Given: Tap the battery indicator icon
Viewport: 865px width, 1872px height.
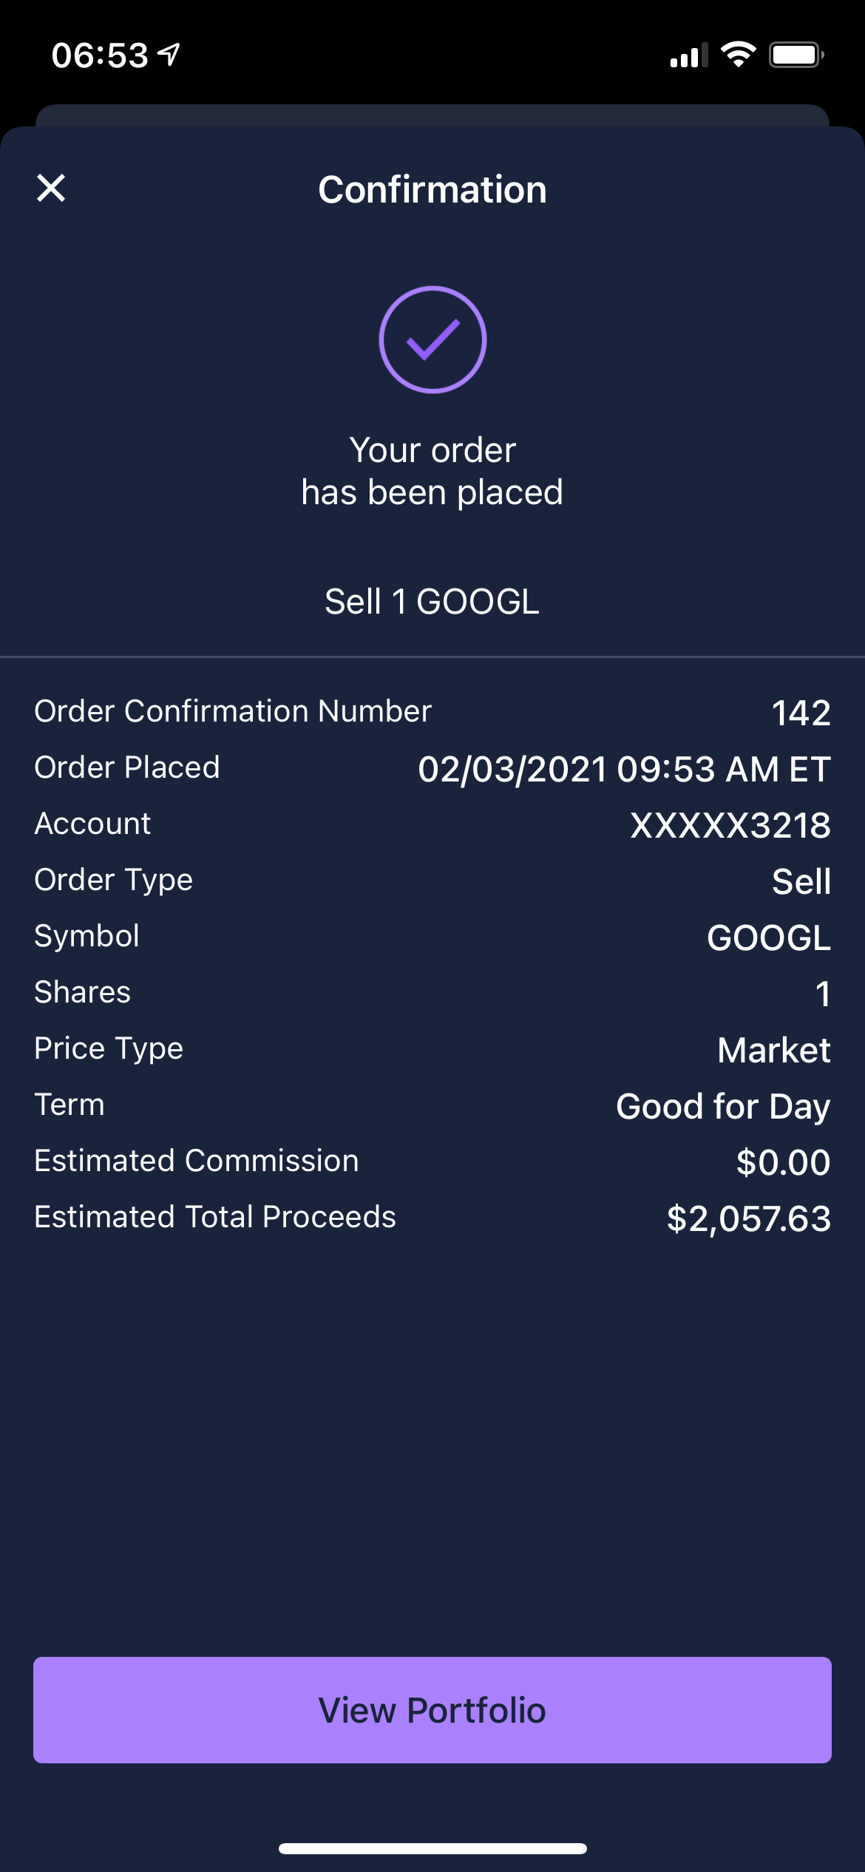Looking at the screenshot, I should (x=796, y=55).
